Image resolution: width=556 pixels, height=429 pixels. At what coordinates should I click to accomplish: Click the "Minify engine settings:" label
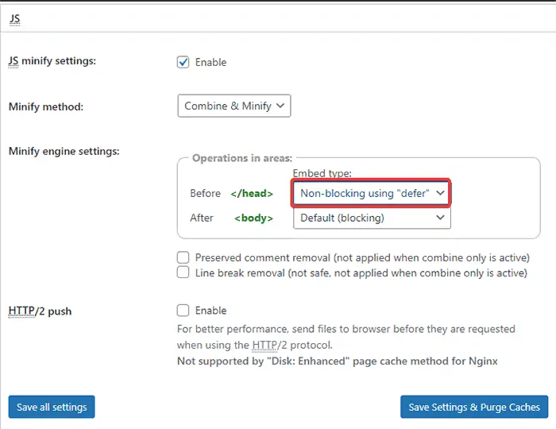tap(64, 151)
